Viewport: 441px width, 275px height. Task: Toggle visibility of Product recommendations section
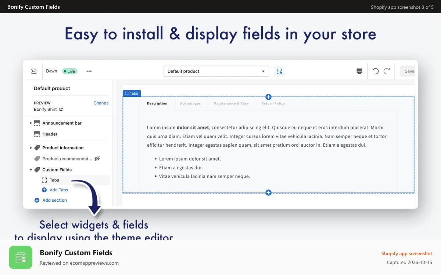pos(97,159)
